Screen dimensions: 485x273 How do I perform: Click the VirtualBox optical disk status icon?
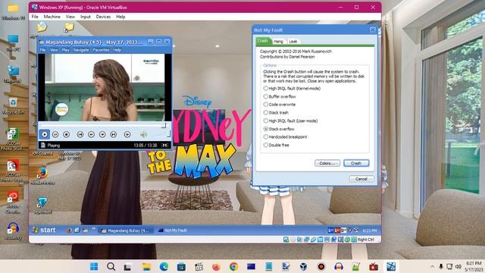point(293,240)
